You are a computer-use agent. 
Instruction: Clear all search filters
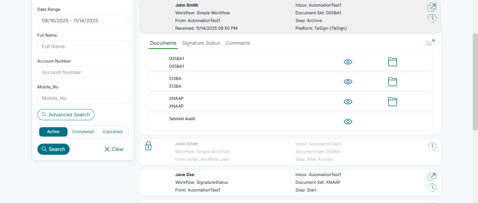pyautogui.click(x=114, y=149)
